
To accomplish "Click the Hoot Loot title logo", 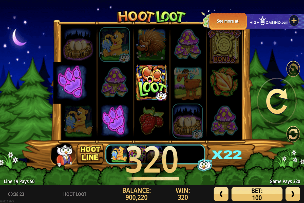I will point(151,17).
